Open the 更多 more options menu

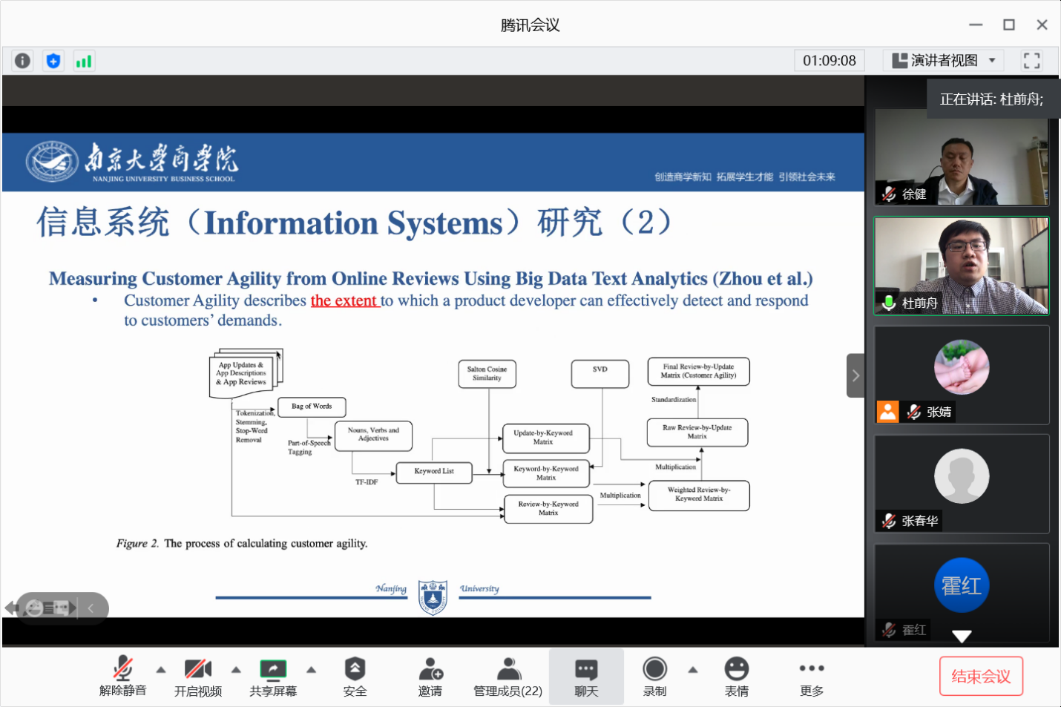click(x=812, y=676)
